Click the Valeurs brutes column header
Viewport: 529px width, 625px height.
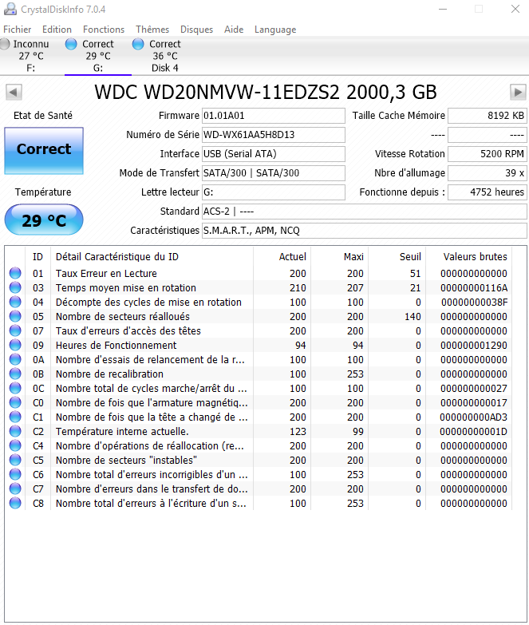[x=476, y=257]
